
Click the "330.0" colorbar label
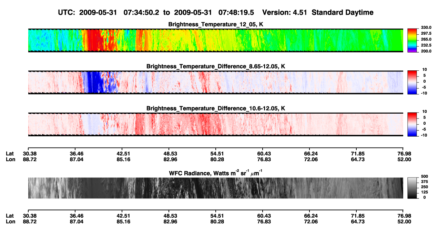pyautogui.click(x=426, y=27)
